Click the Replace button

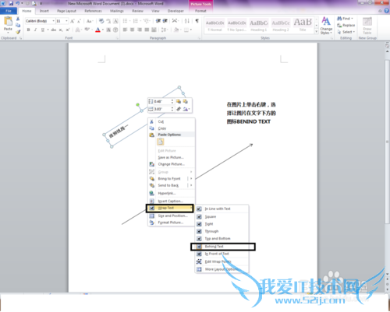pyautogui.click(x=346, y=25)
